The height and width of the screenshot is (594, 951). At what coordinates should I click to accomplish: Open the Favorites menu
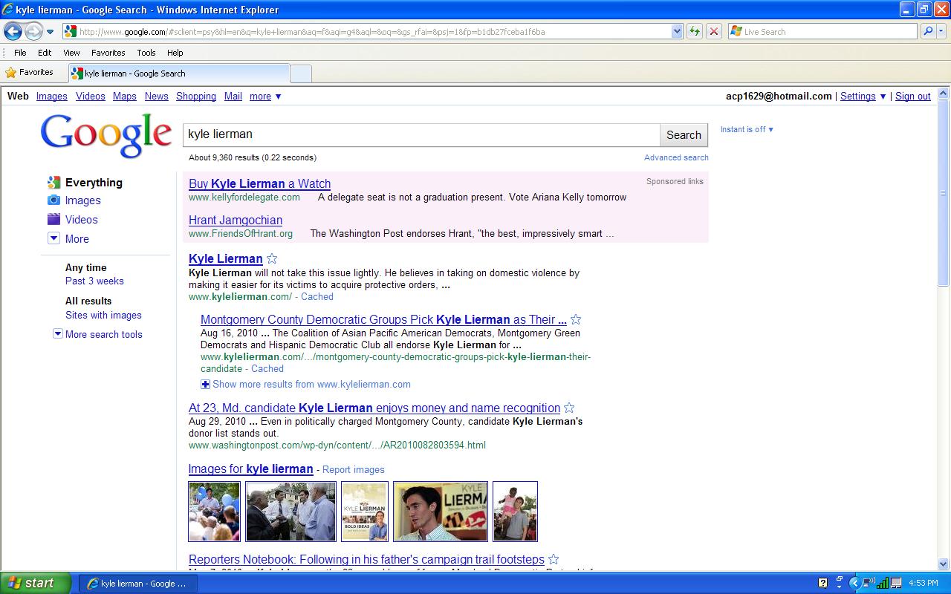(x=108, y=53)
